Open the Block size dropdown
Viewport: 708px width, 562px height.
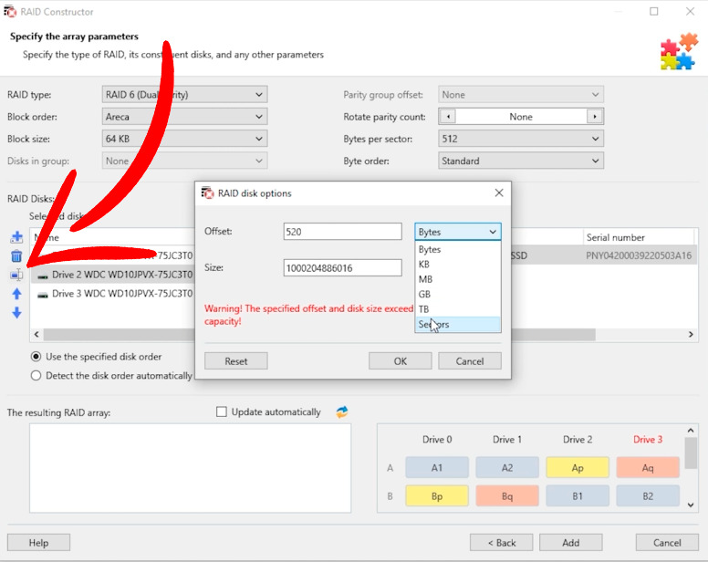coord(184,139)
